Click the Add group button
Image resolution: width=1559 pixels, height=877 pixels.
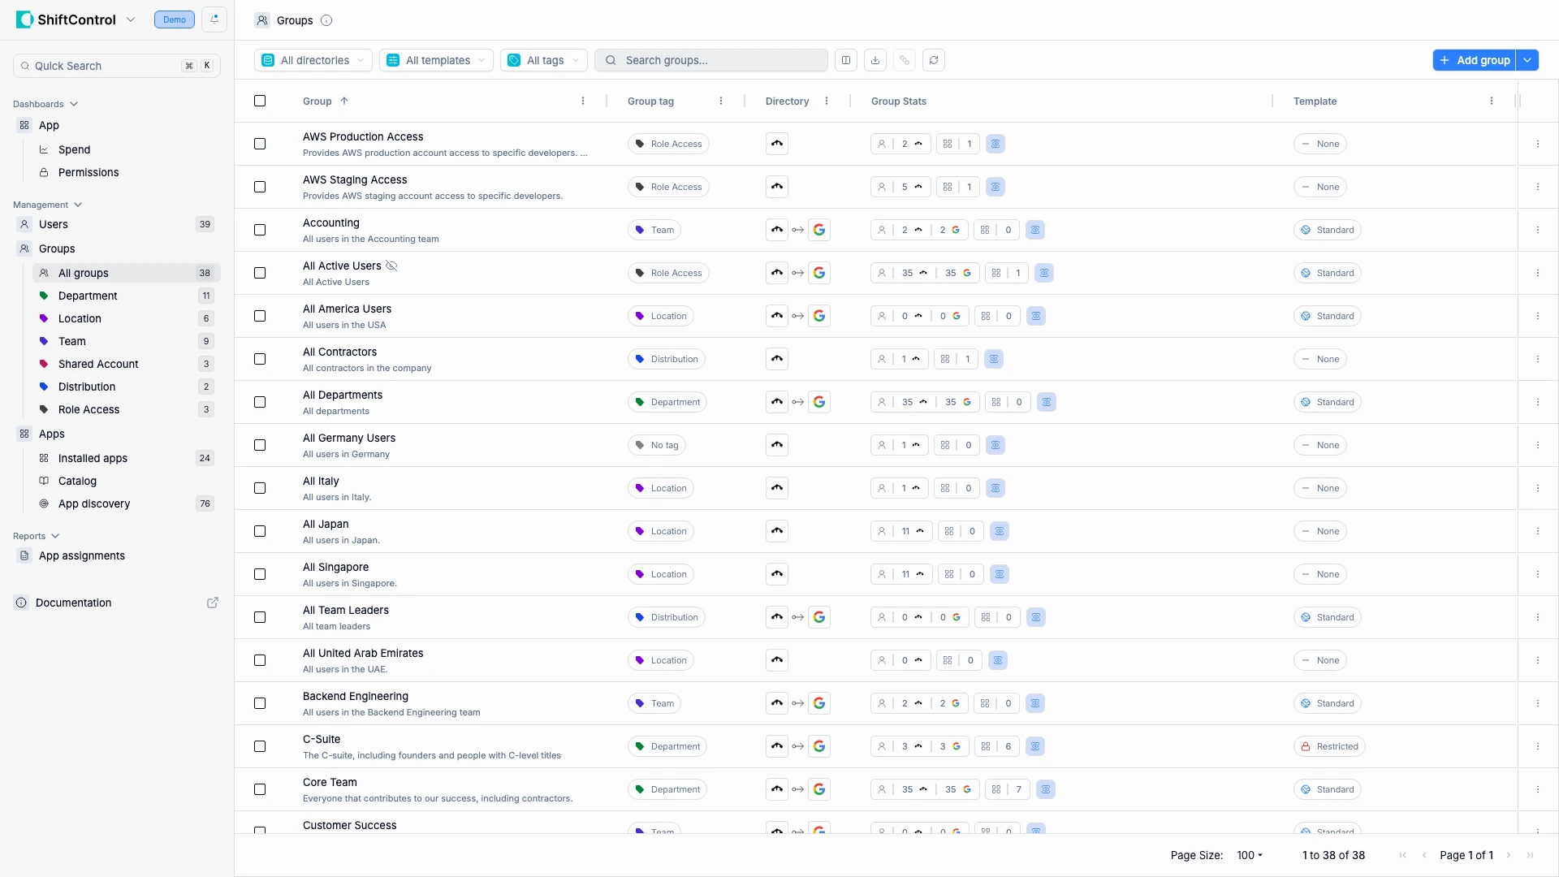1475,60
